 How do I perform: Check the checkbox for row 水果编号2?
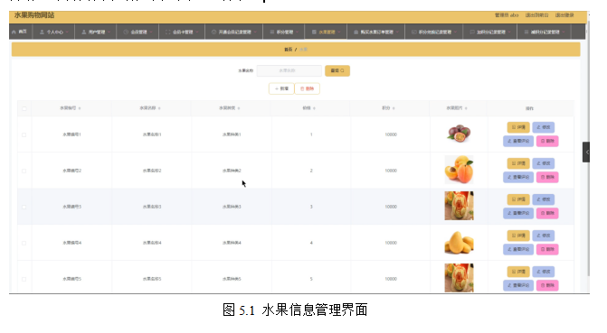click(24, 171)
